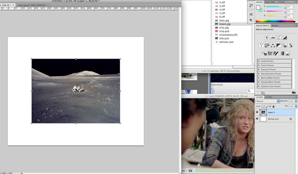
Task: Switch to the Swatches tab
Action: tap(271, 2)
